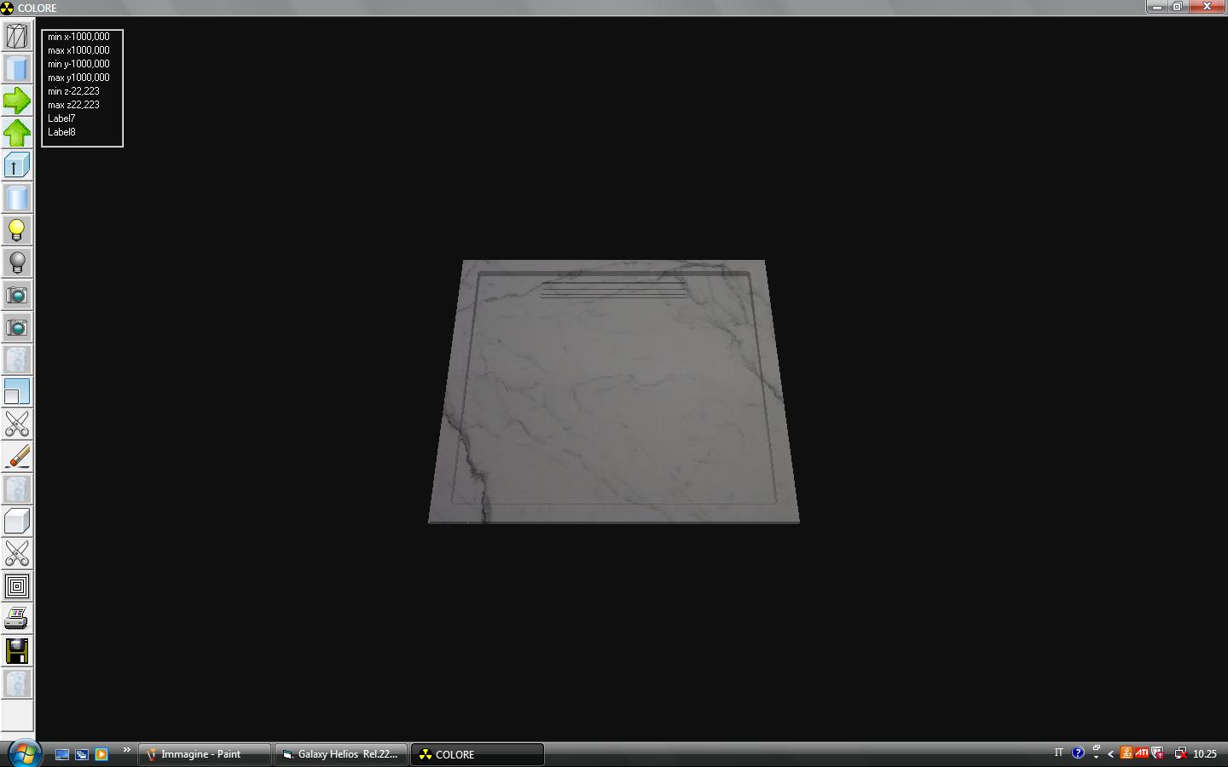Screen dimensions: 1228x767
Task: Show hidden system tray icons
Action: (1110, 754)
